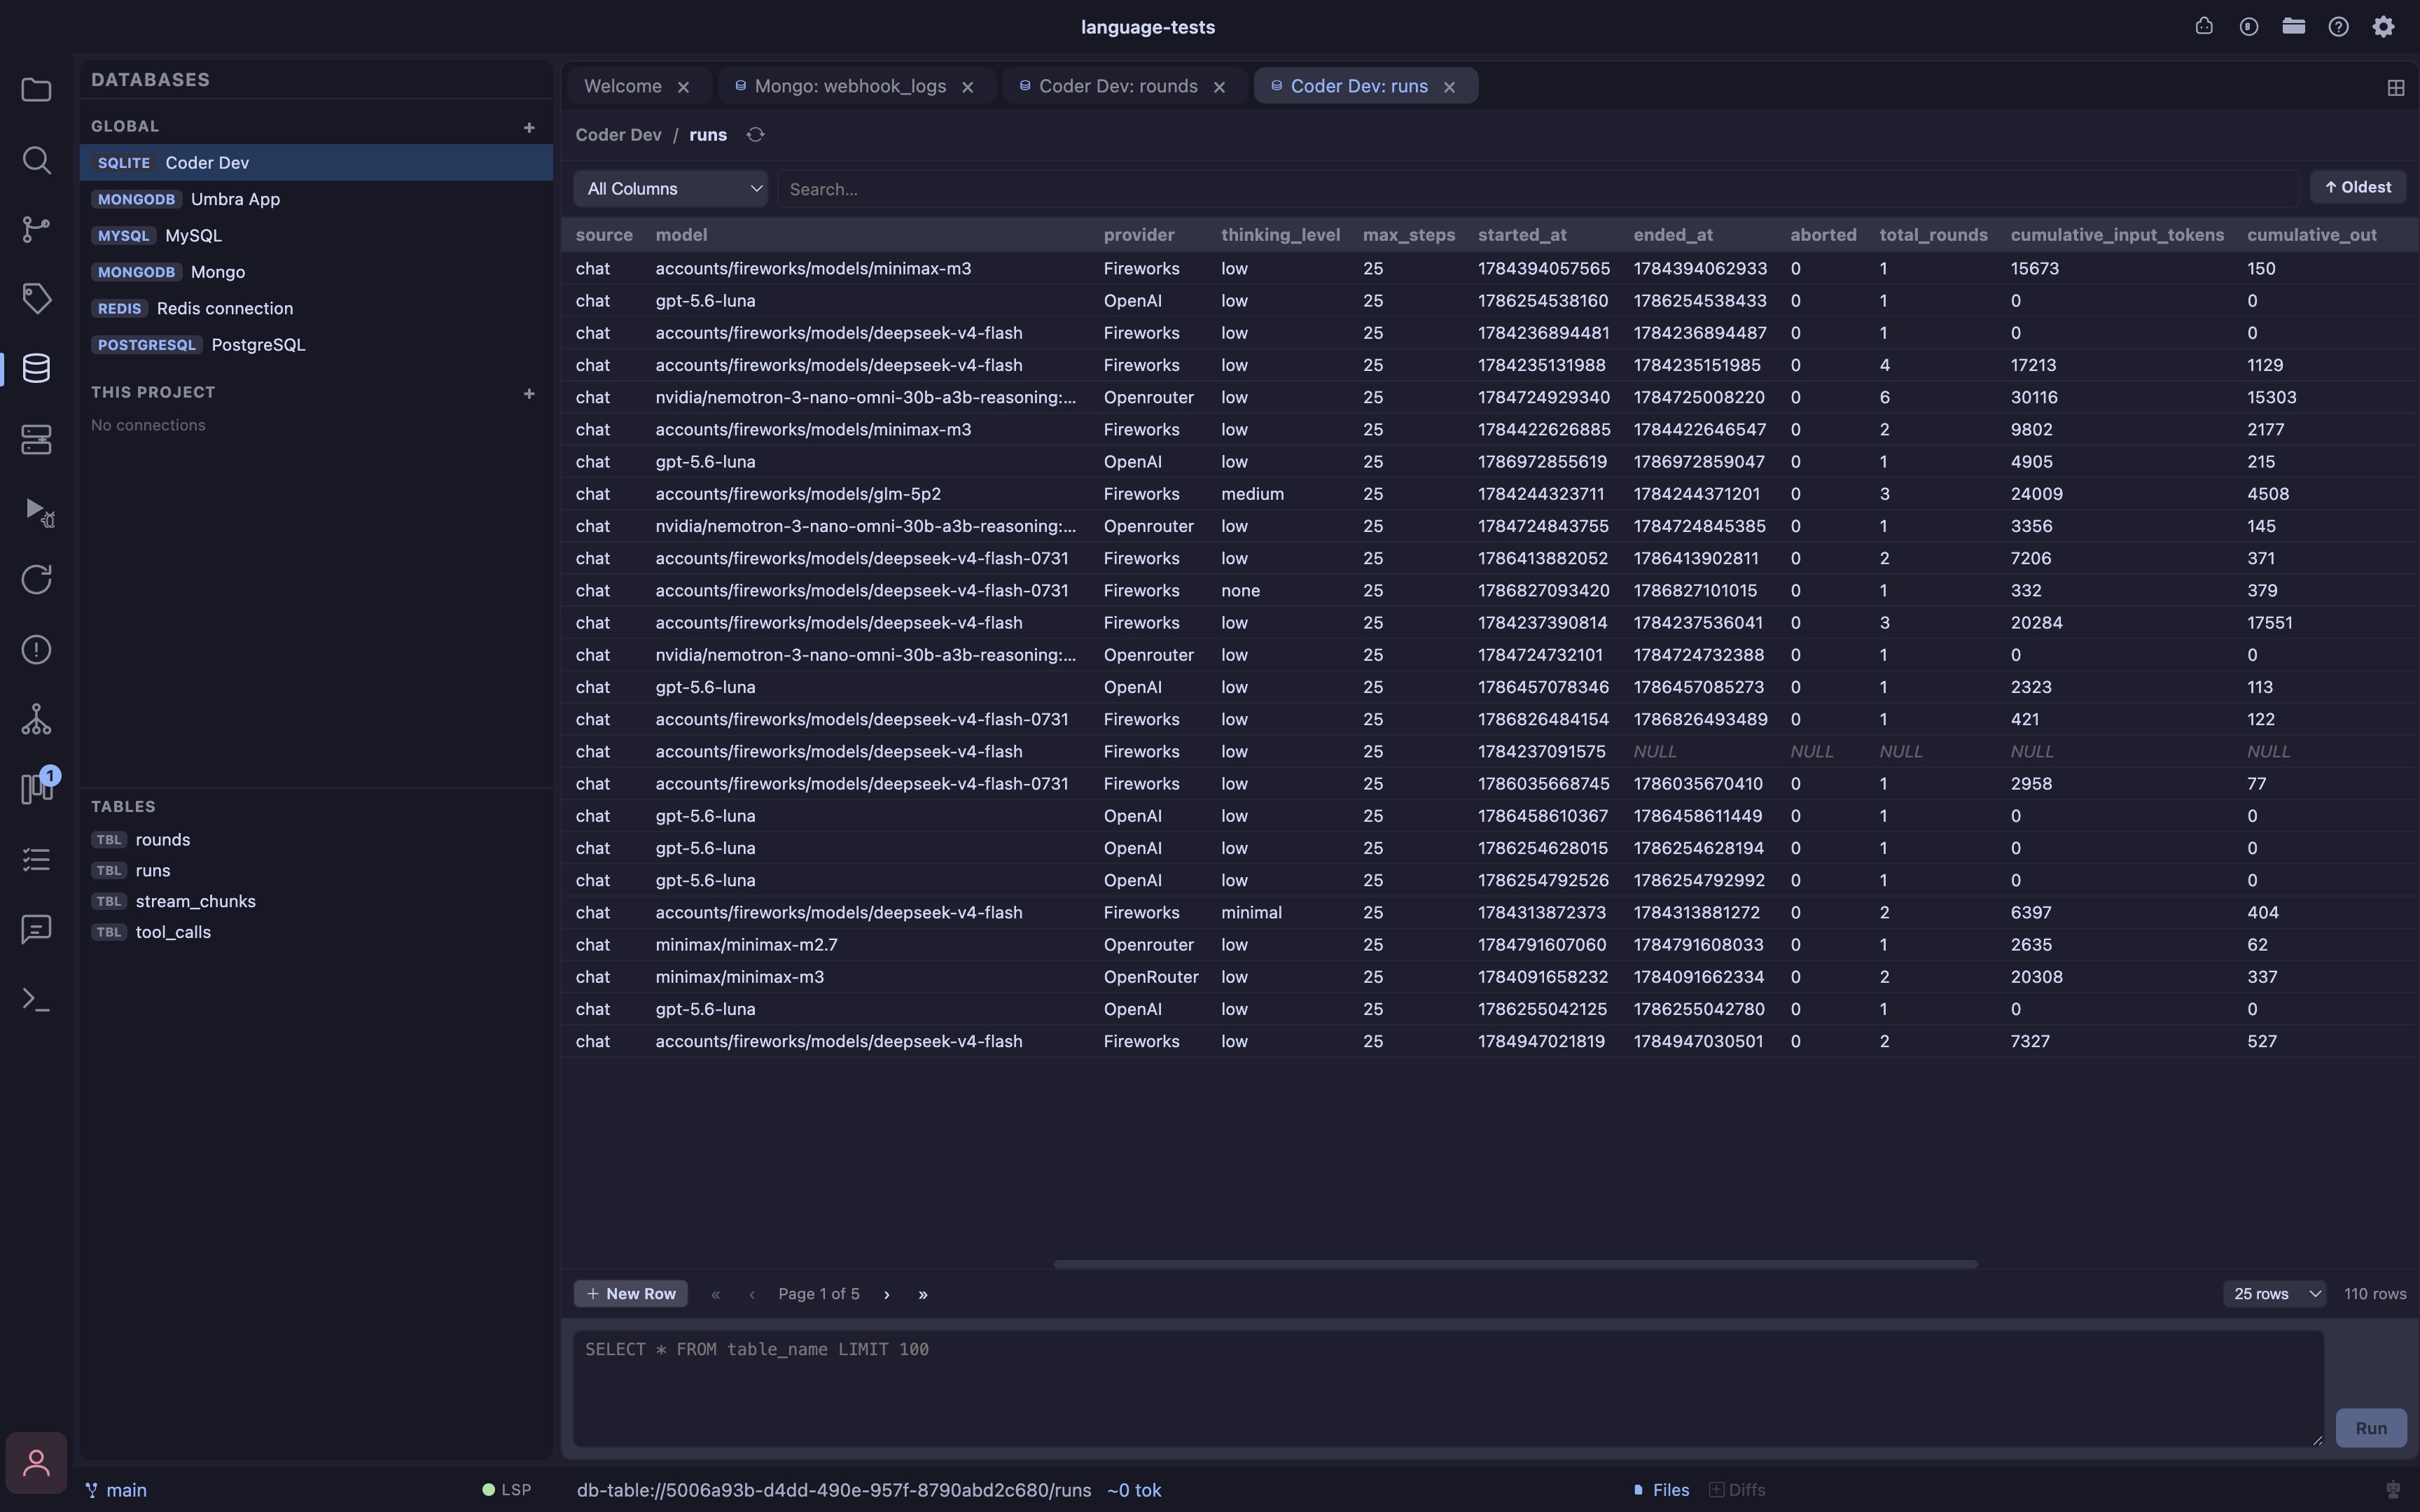
Task: Close the Coder Dev: runs tab
Action: click(x=1449, y=88)
